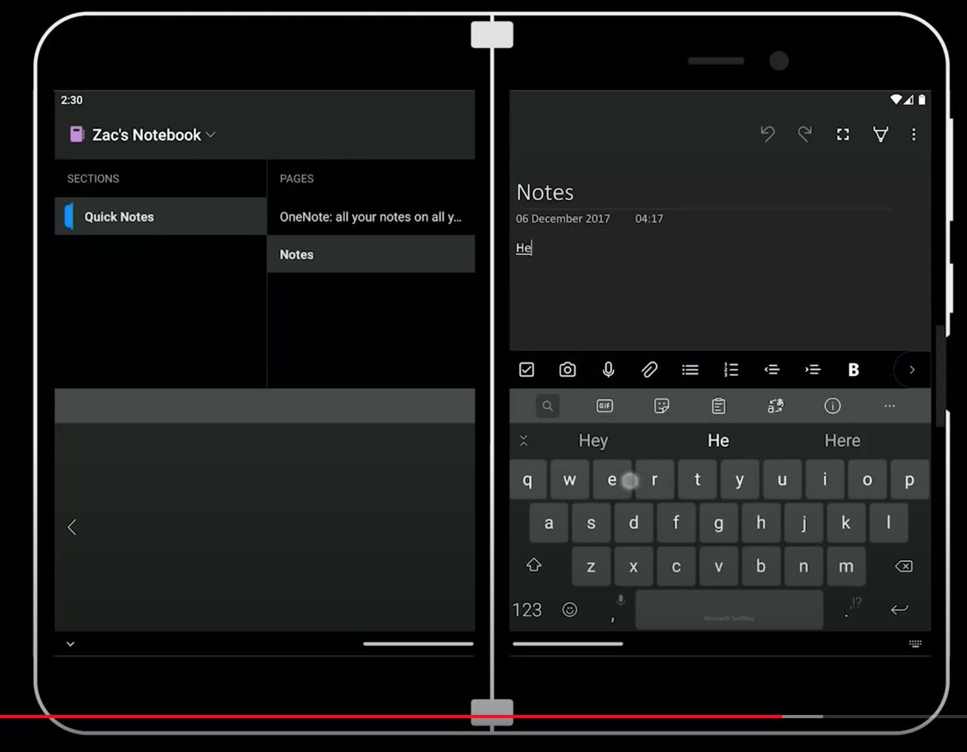Screen dimensions: 967x752
Task: Redo the last undone edit
Action: coord(805,134)
